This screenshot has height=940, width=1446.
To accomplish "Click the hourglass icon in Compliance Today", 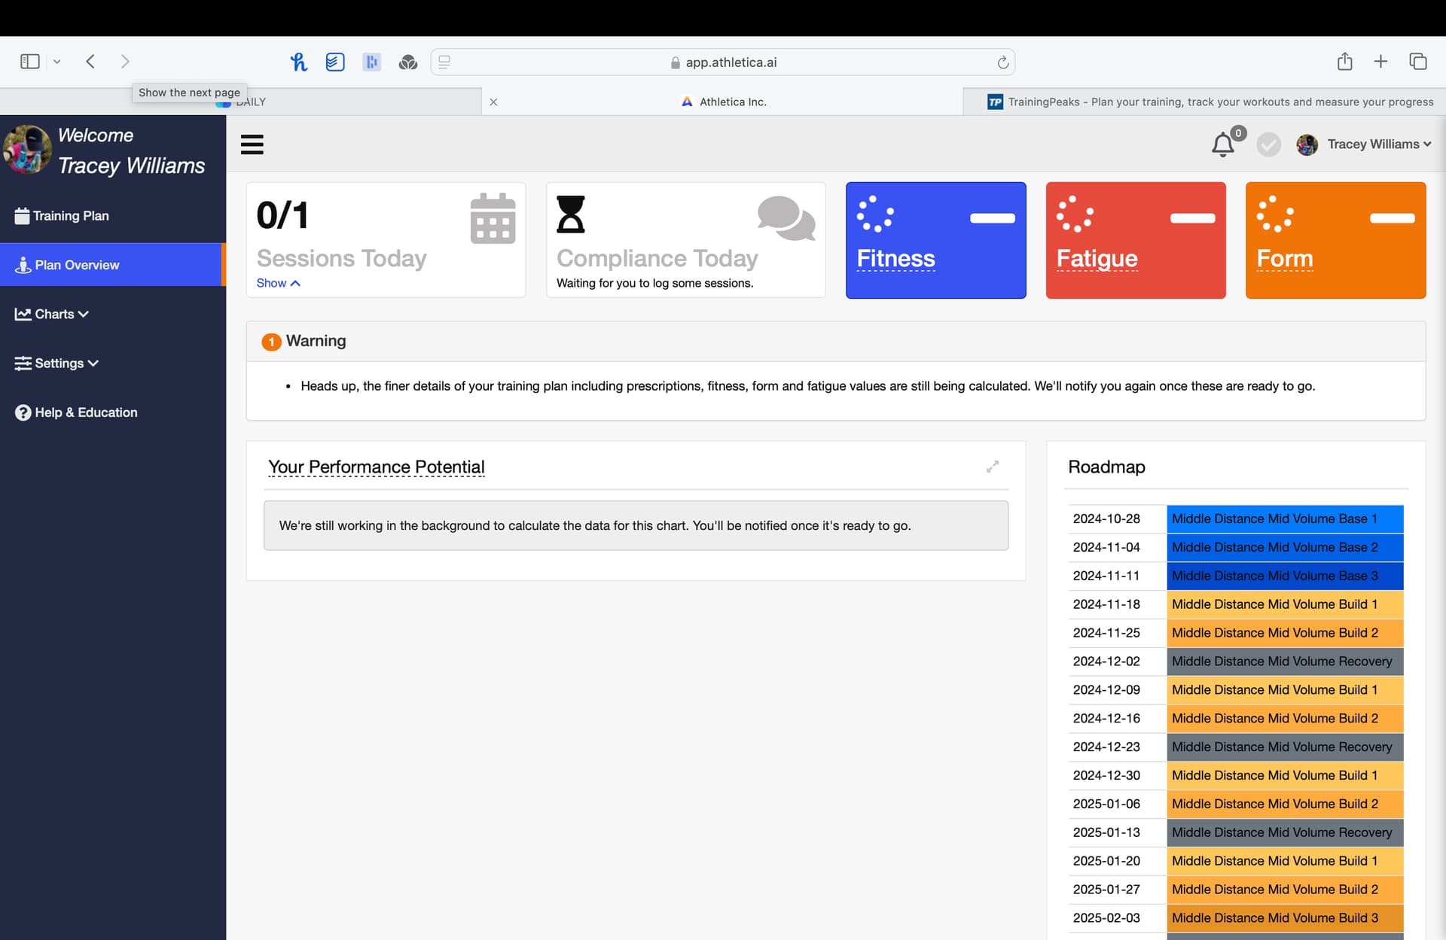I will 570,214.
